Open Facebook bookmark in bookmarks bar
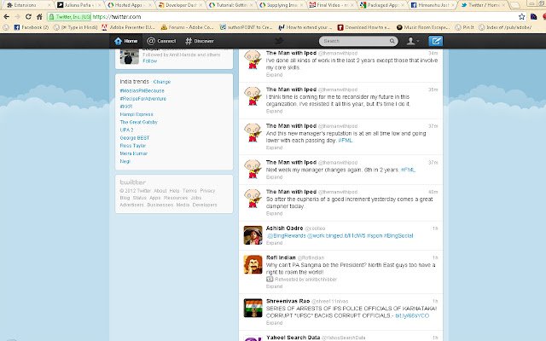 click(31, 27)
